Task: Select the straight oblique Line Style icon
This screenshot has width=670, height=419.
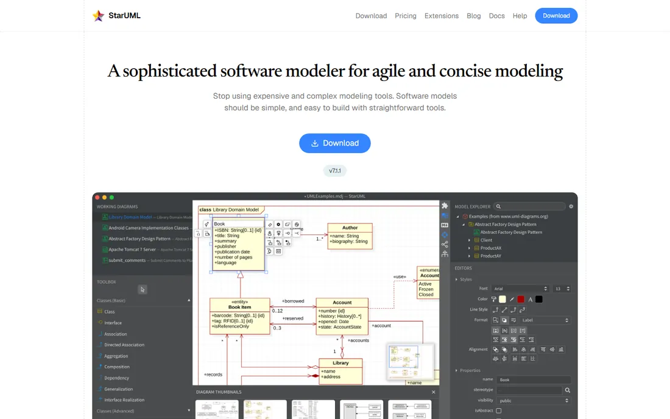Action: click(x=505, y=309)
